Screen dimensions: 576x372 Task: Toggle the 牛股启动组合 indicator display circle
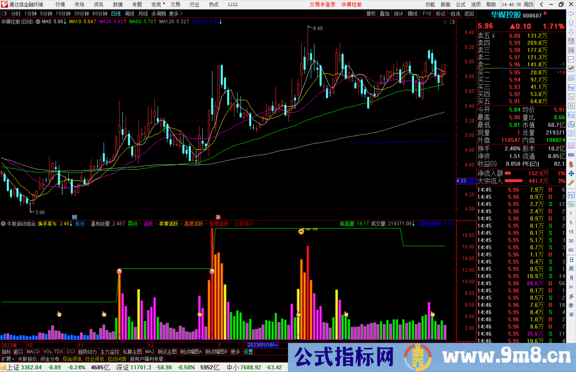click(3, 224)
